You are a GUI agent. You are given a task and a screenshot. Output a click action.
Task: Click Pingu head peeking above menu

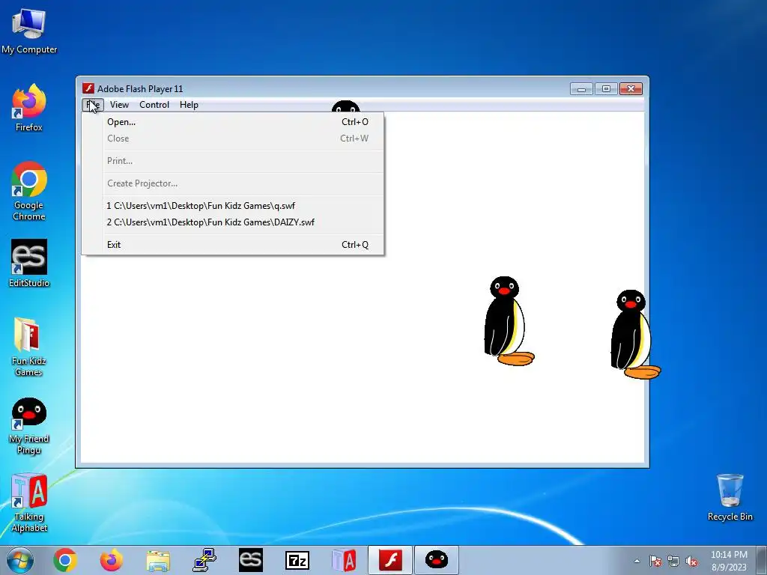pyautogui.click(x=345, y=106)
